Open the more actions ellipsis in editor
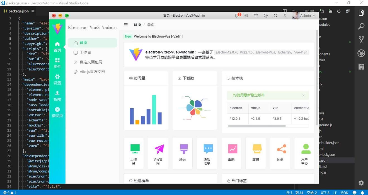The height and width of the screenshot is (195, 368). [293, 11]
